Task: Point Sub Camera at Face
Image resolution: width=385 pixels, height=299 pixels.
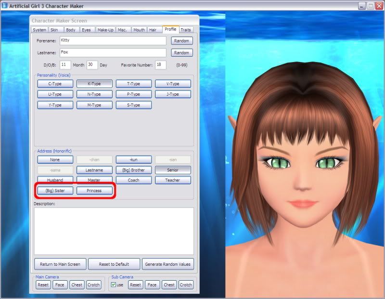Action: [152, 285]
